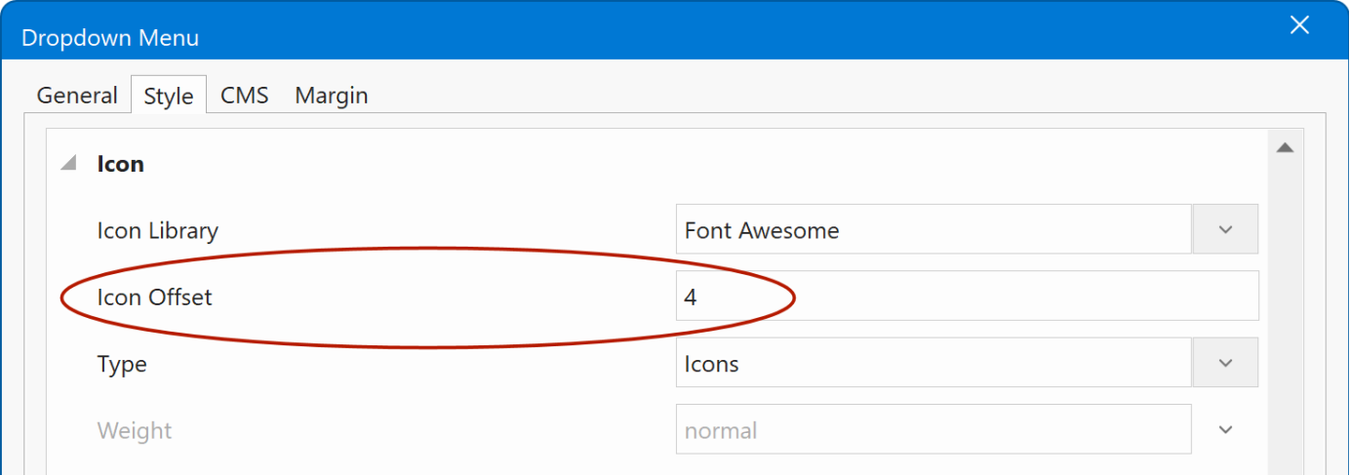Click the Icon Library label
Image resolution: width=1350 pixels, height=476 pixels.
pos(158,231)
